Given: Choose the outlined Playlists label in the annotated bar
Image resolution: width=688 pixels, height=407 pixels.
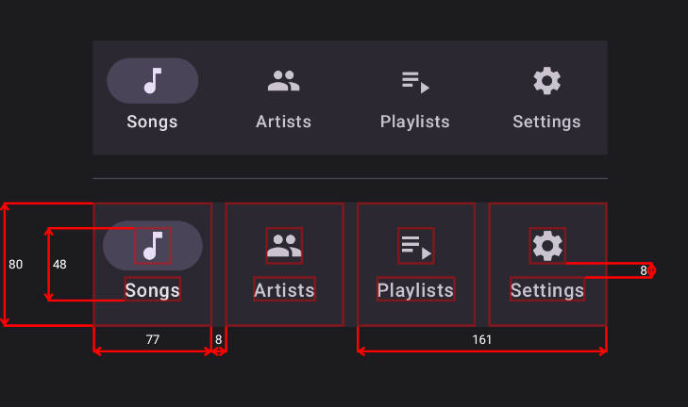Looking at the screenshot, I should (416, 289).
